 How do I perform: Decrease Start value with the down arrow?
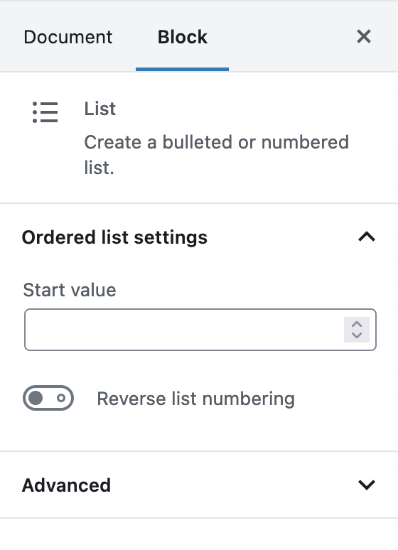[x=357, y=335]
